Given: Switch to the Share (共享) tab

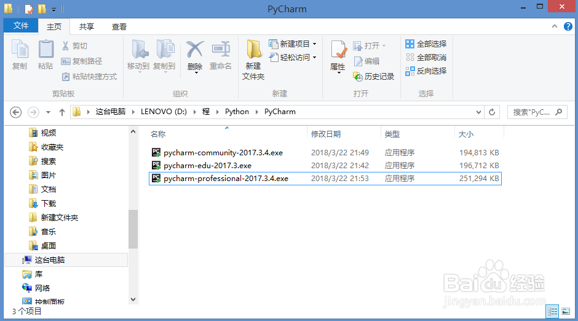Looking at the screenshot, I should [x=87, y=26].
